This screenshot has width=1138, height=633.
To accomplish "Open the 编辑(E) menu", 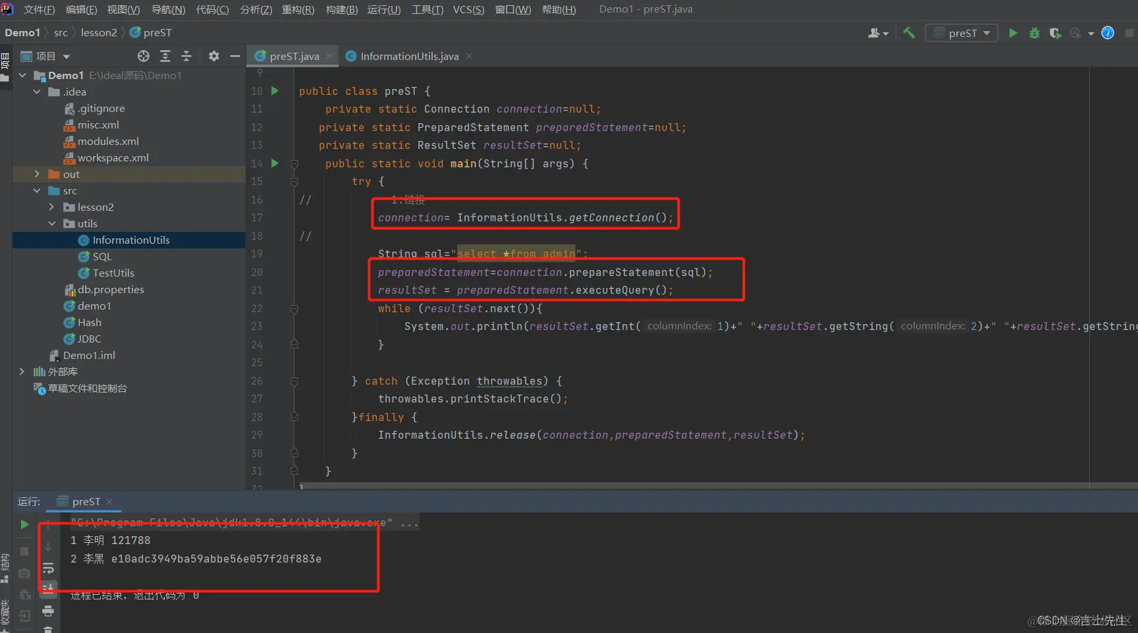I will pyautogui.click(x=81, y=9).
